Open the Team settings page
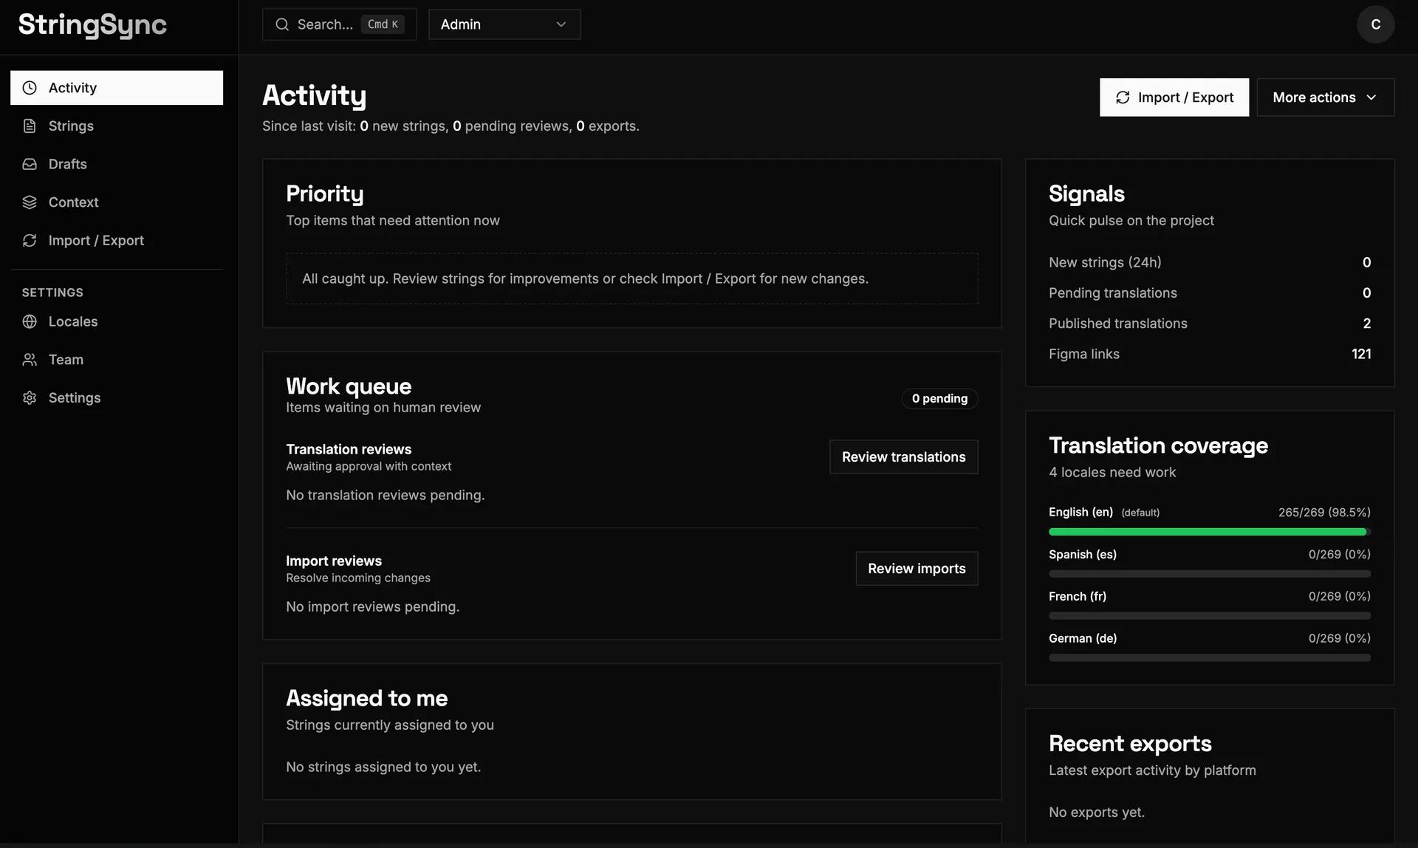The width and height of the screenshot is (1418, 848). (x=117, y=360)
